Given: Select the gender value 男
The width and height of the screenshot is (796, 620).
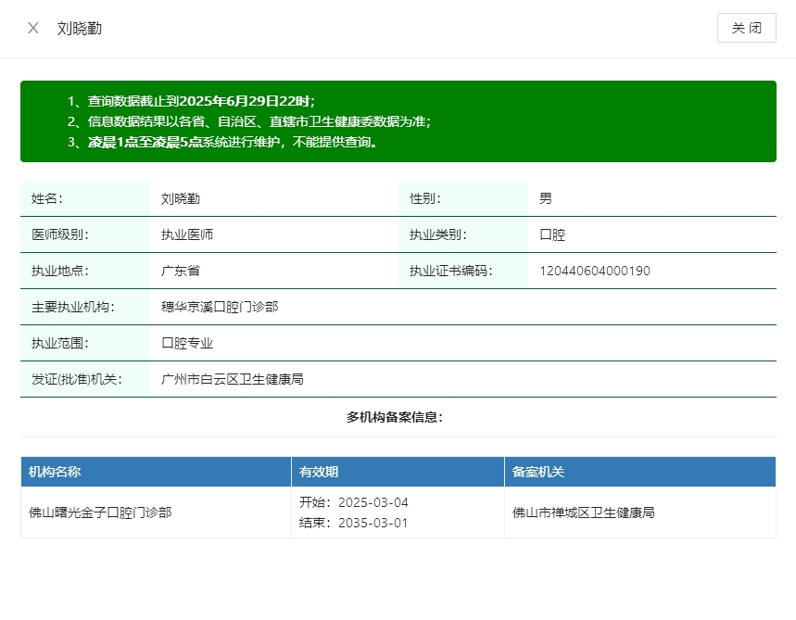Looking at the screenshot, I should tap(546, 198).
